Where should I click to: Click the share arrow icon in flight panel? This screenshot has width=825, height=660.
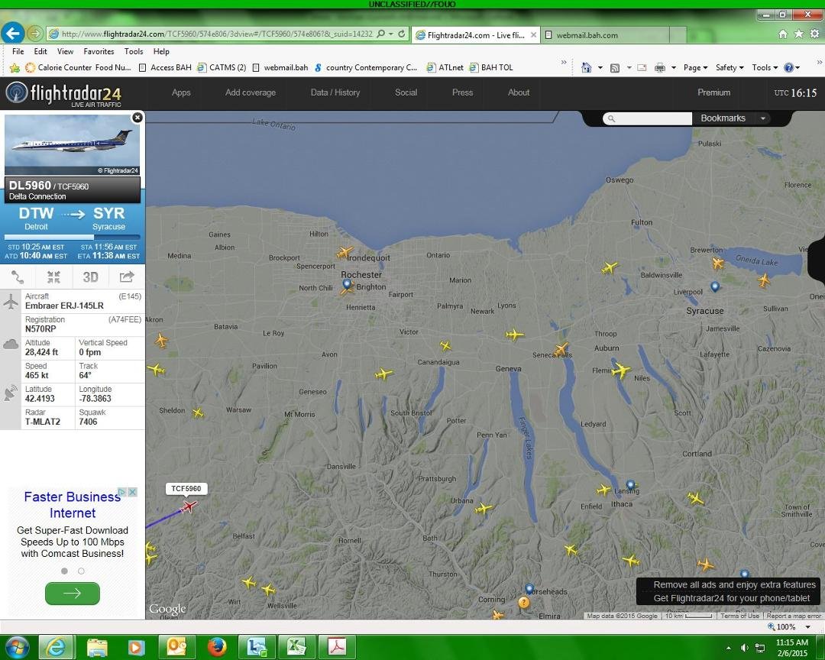coord(127,277)
